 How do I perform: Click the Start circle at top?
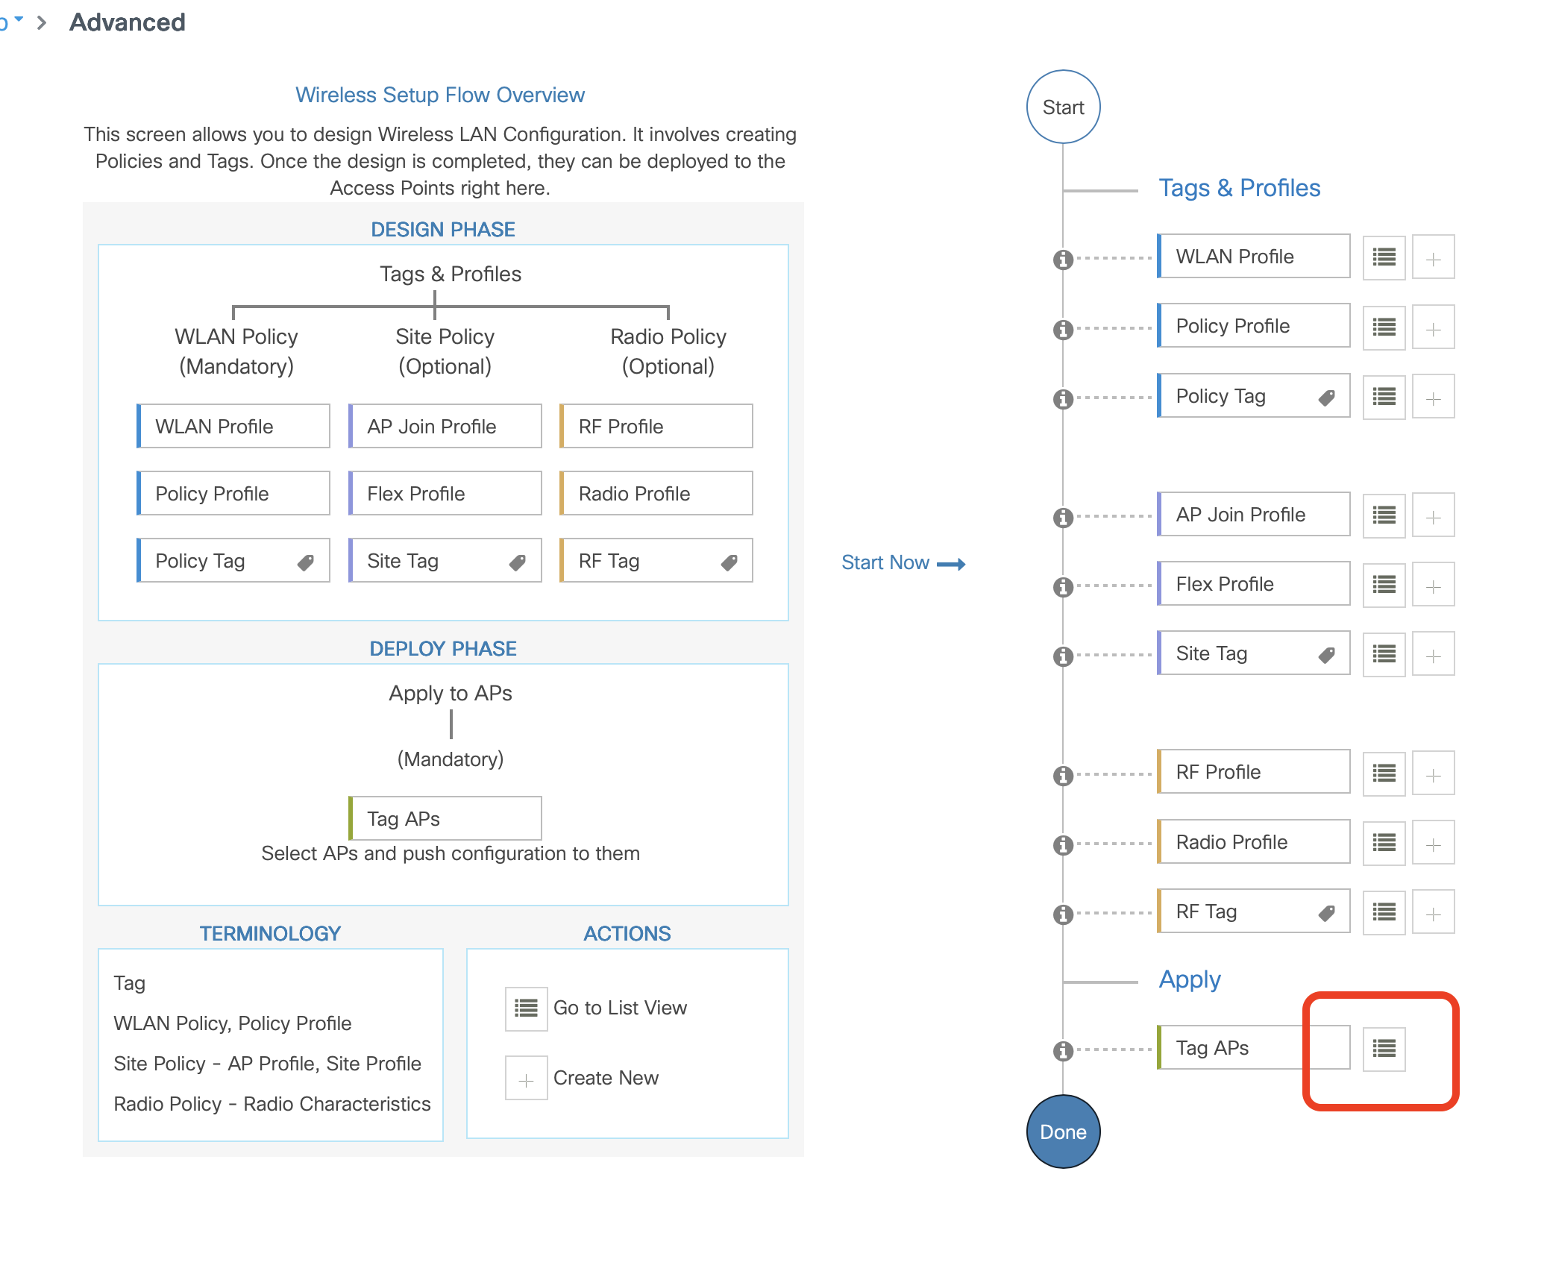(x=1063, y=107)
